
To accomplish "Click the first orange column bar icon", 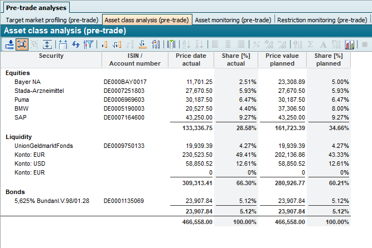I will (x=105, y=44).
